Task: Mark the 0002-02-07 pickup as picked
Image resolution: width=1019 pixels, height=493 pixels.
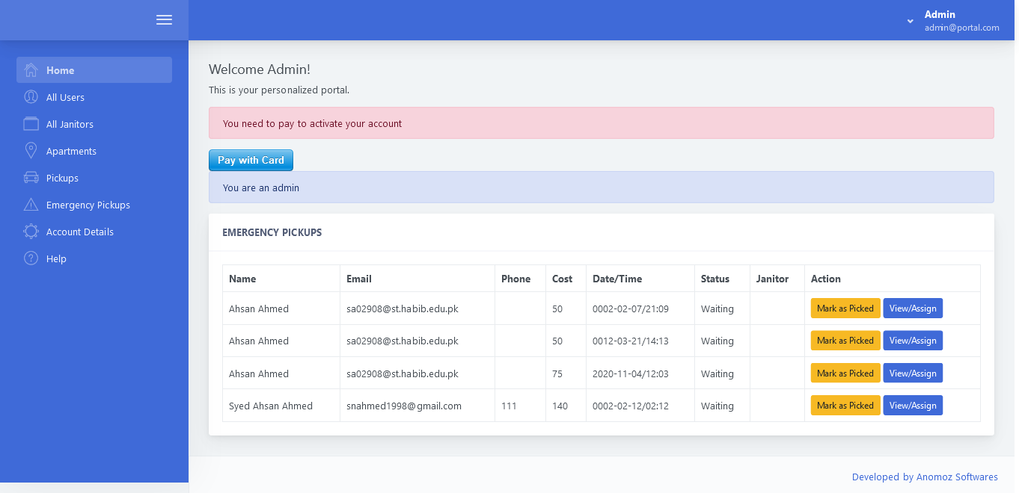Action: coord(845,308)
